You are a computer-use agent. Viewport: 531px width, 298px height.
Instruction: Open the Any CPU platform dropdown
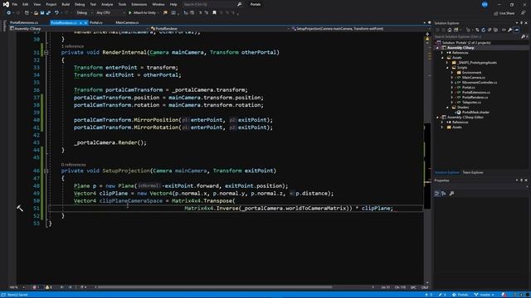[x=110, y=13]
